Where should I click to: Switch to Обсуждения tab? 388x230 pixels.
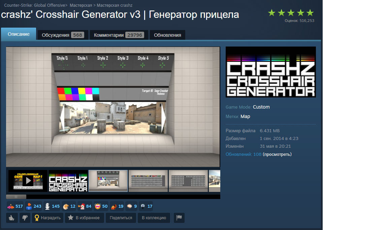coord(63,35)
